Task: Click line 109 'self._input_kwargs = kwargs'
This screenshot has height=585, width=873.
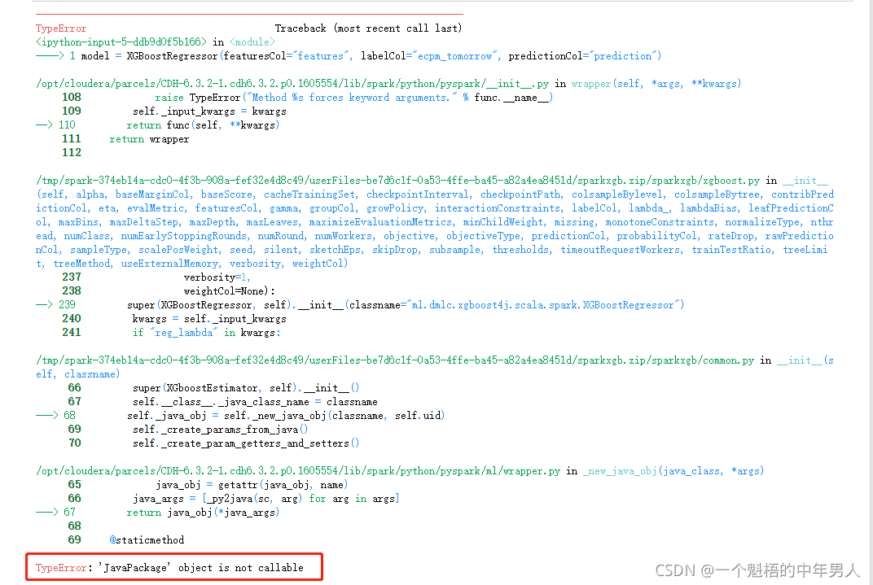Action: [x=209, y=111]
